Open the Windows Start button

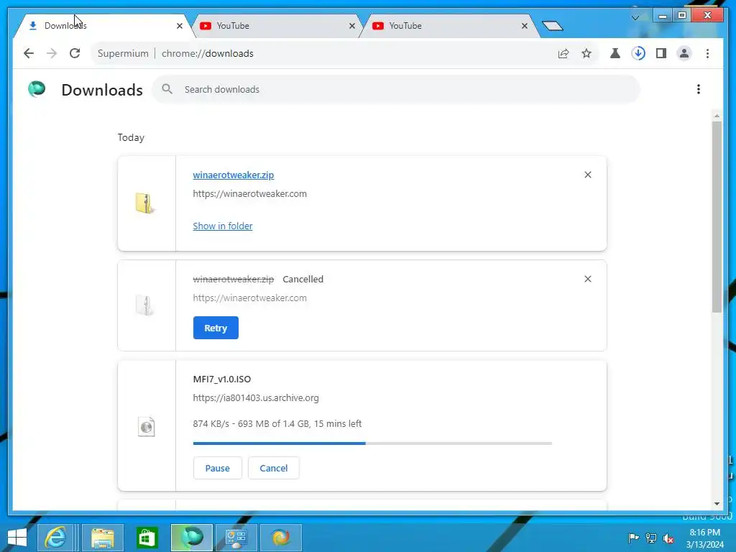[17, 538]
